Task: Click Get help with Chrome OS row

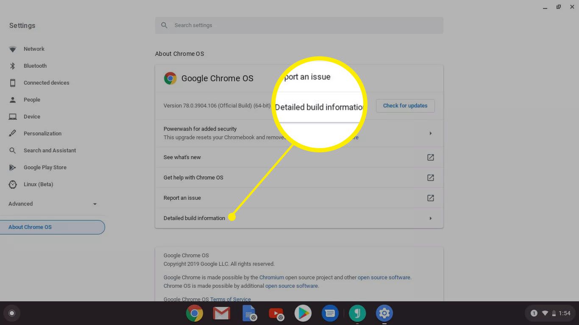Action: (x=299, y=178)
